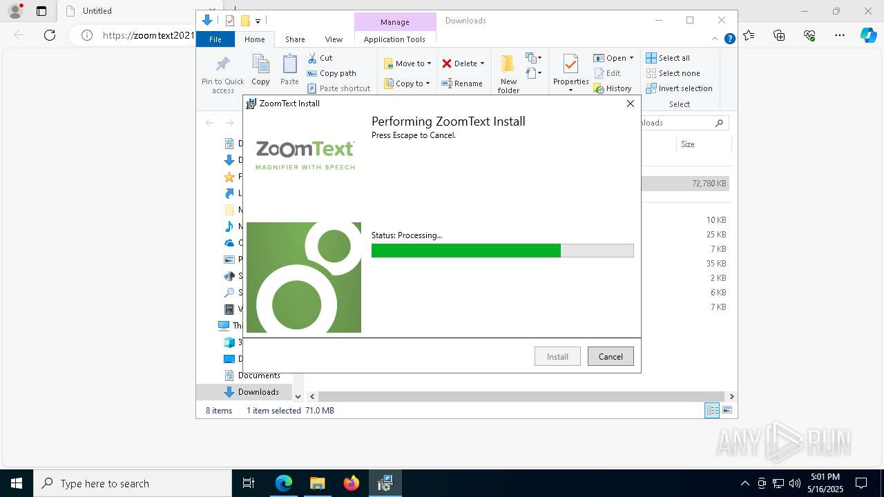
Task: Click the taskbar search box
Action: pyautogui.click(x=133, y=483)
